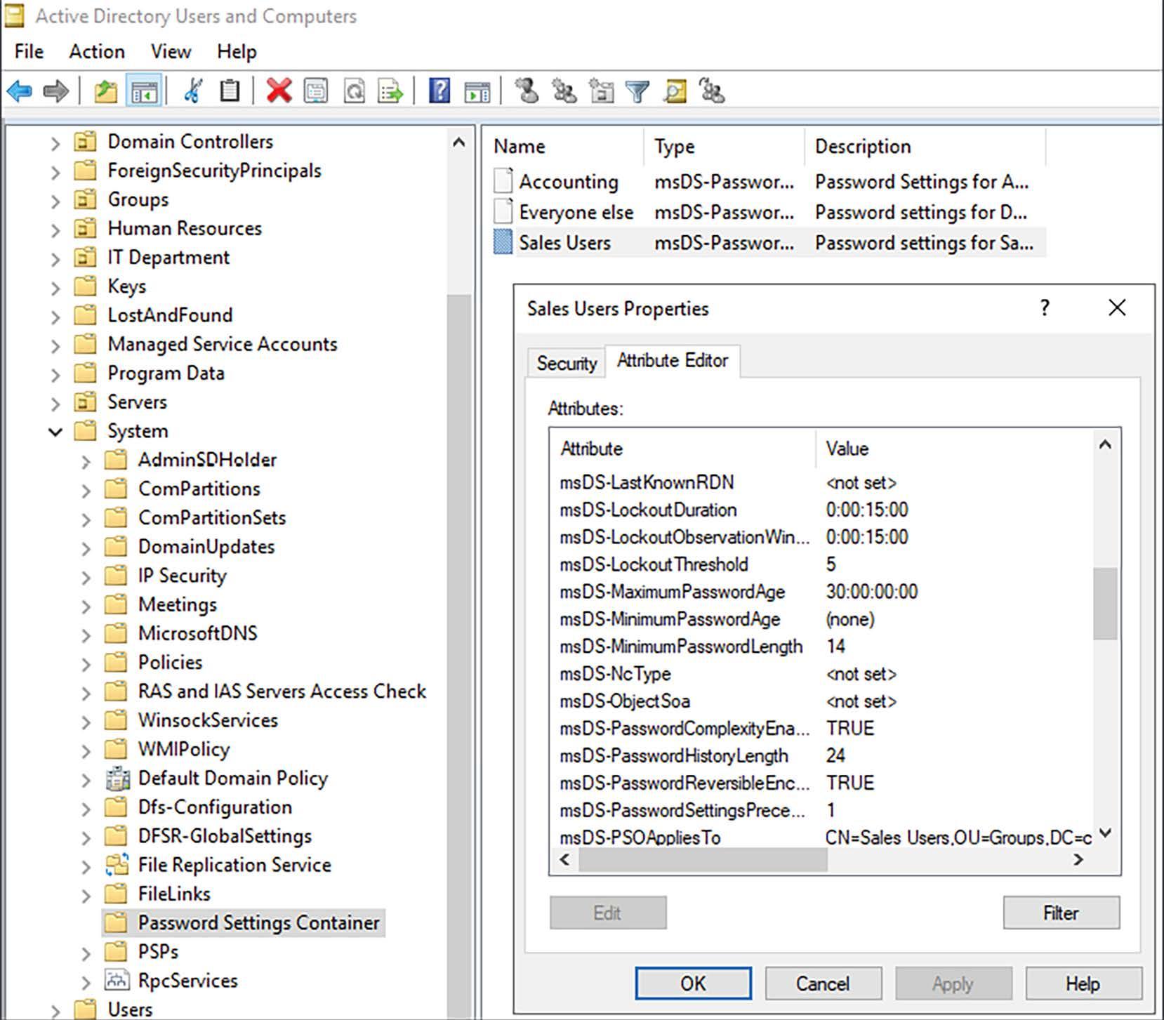Select the msDS-LockoutThreshold attribute row
This screenshot has width=1164, height=1020.
(x=821, y=564)
